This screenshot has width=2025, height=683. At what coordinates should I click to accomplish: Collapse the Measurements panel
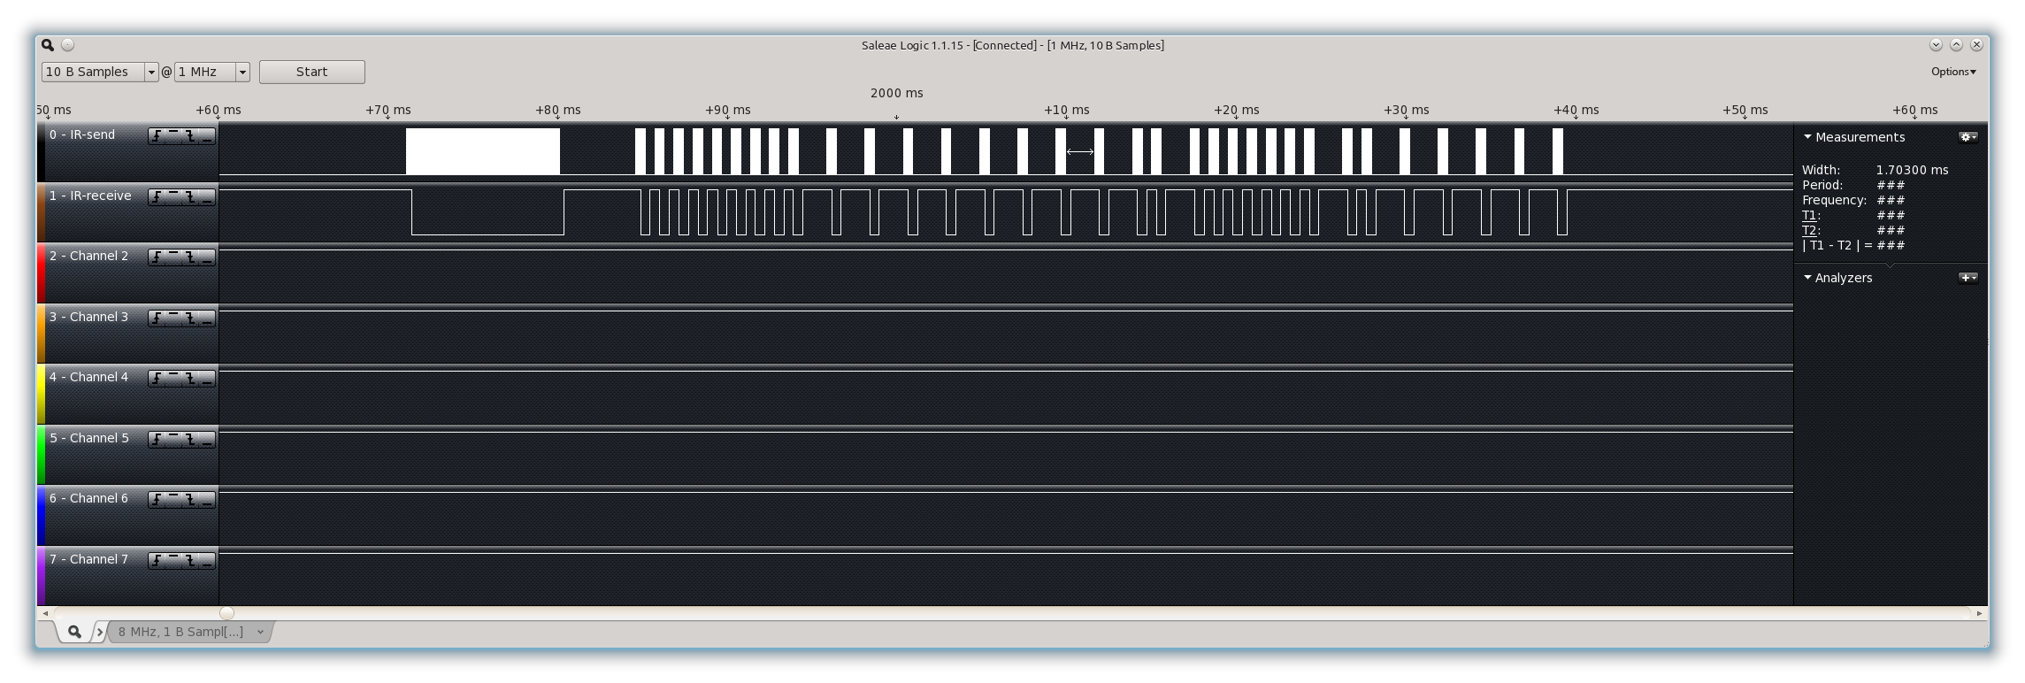tap(1807, 137)
